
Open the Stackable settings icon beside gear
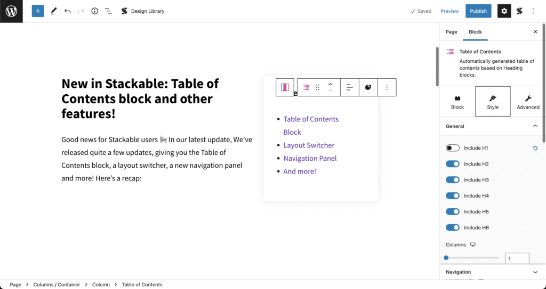tap(519, 11)
